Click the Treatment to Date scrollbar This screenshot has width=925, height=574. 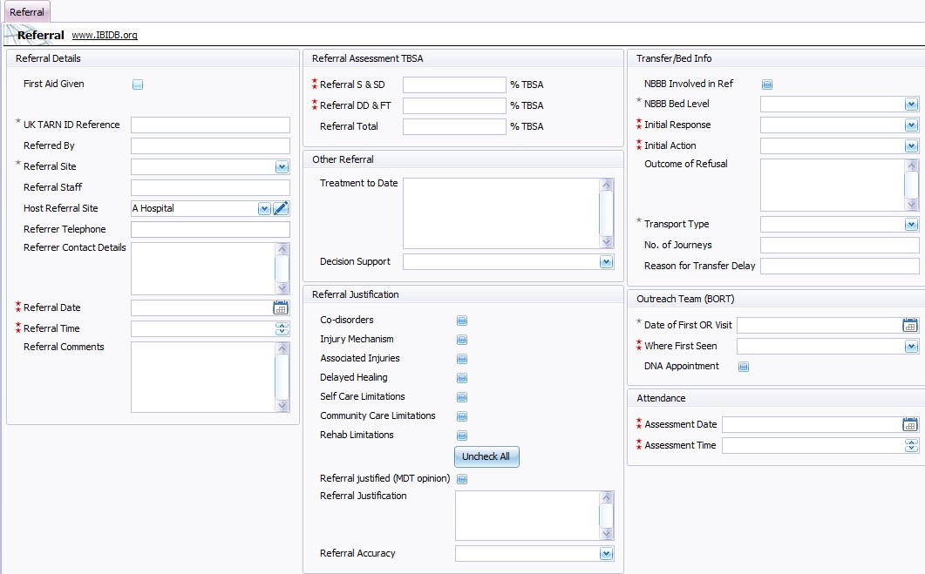[607, 213]
